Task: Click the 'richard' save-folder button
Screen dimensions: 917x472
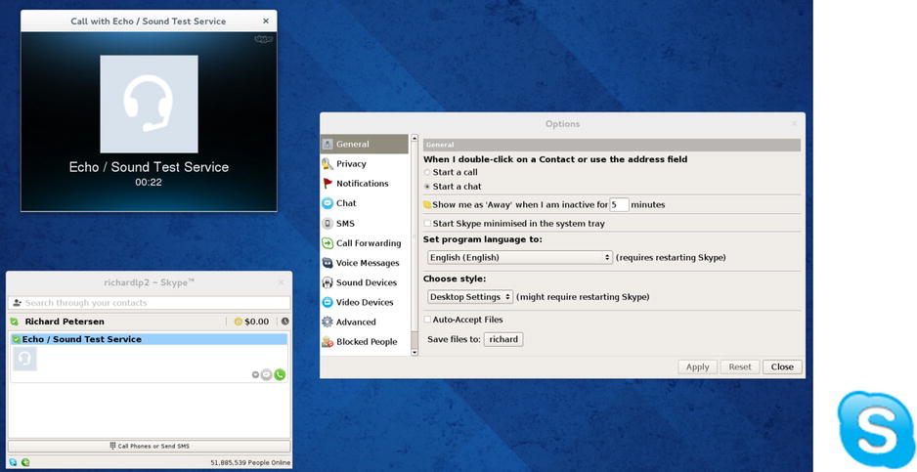Action: (503, 339)
